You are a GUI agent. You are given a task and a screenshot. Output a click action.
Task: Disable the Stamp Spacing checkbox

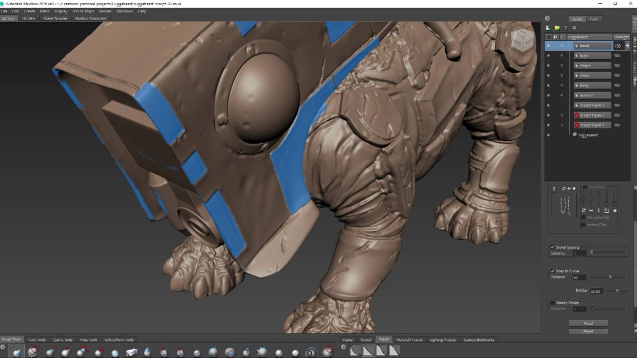coord(552,247)
